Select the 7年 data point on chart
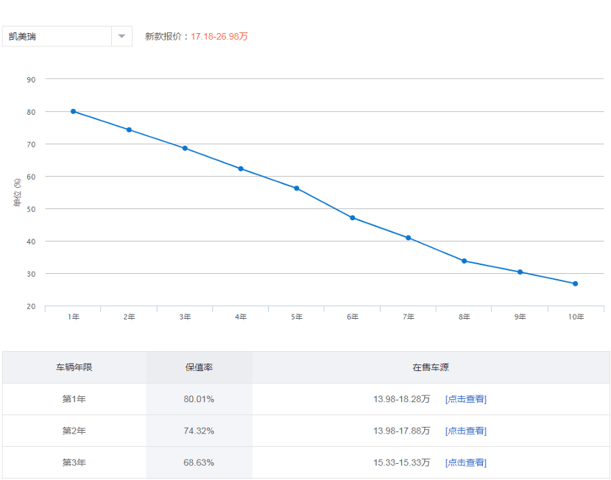Viewport: 611px width, 480px height. coord(409,238)
